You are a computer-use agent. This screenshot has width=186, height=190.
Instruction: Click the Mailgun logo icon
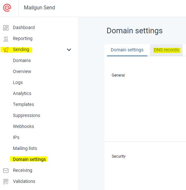[x=7, y=8]
